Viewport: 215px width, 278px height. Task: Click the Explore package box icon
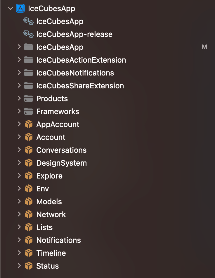29,176
